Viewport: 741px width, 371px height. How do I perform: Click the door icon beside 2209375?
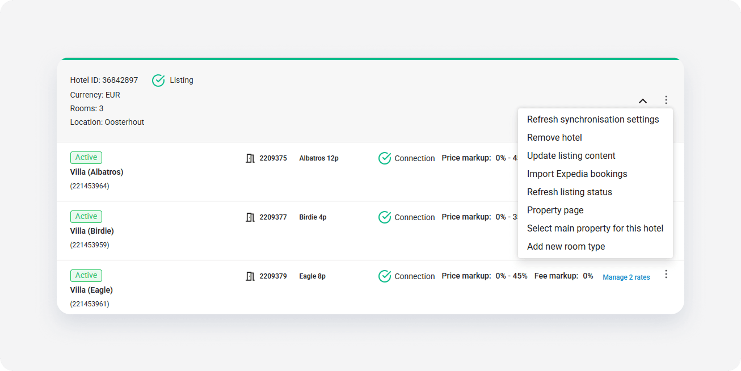click(x=250, y=158)
